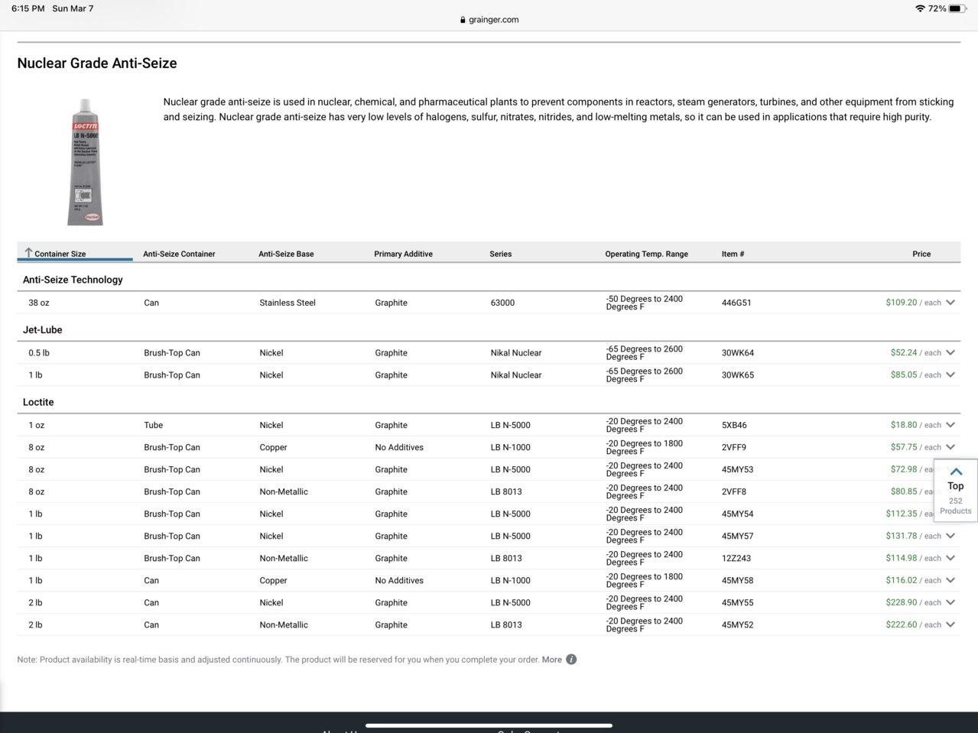Expand row details for item 5XB46
Screen dimensions: 978x733
pyautogui.click(x=950, y=425)
